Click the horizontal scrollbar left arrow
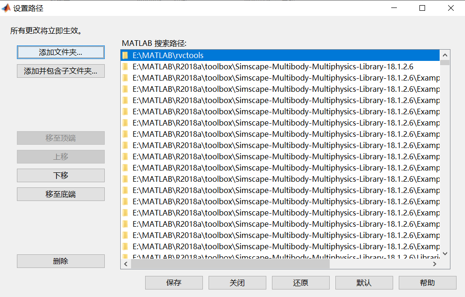The height and width of the screenshot is (297, 465). click(126, 264)
